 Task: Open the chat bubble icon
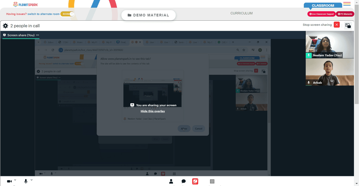point(183,181)
